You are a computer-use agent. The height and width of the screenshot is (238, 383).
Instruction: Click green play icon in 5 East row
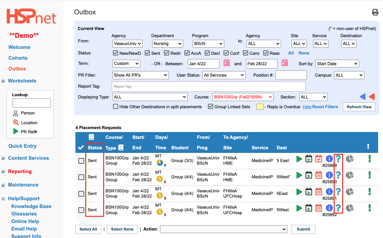(x=299, y=159)
